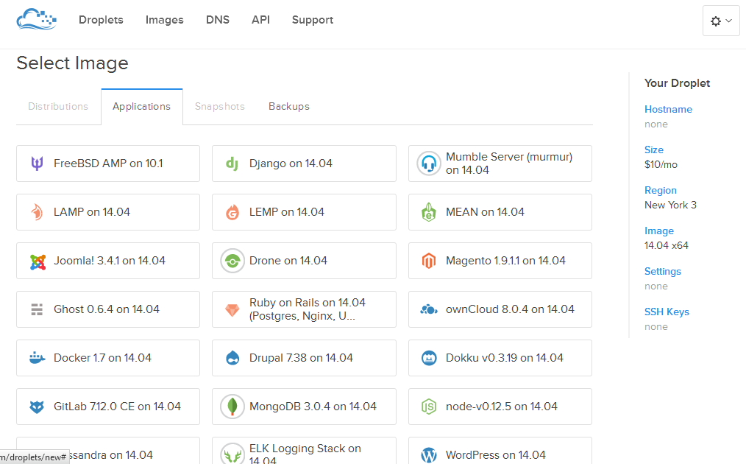This screenshot has height=464, width=746.
Task: Select MongoDB 3.0.4 on 14.04
Action: click(x=304, y=407)
